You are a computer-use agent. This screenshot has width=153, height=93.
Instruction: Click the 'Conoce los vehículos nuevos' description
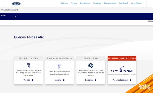[x=28, y=73]
